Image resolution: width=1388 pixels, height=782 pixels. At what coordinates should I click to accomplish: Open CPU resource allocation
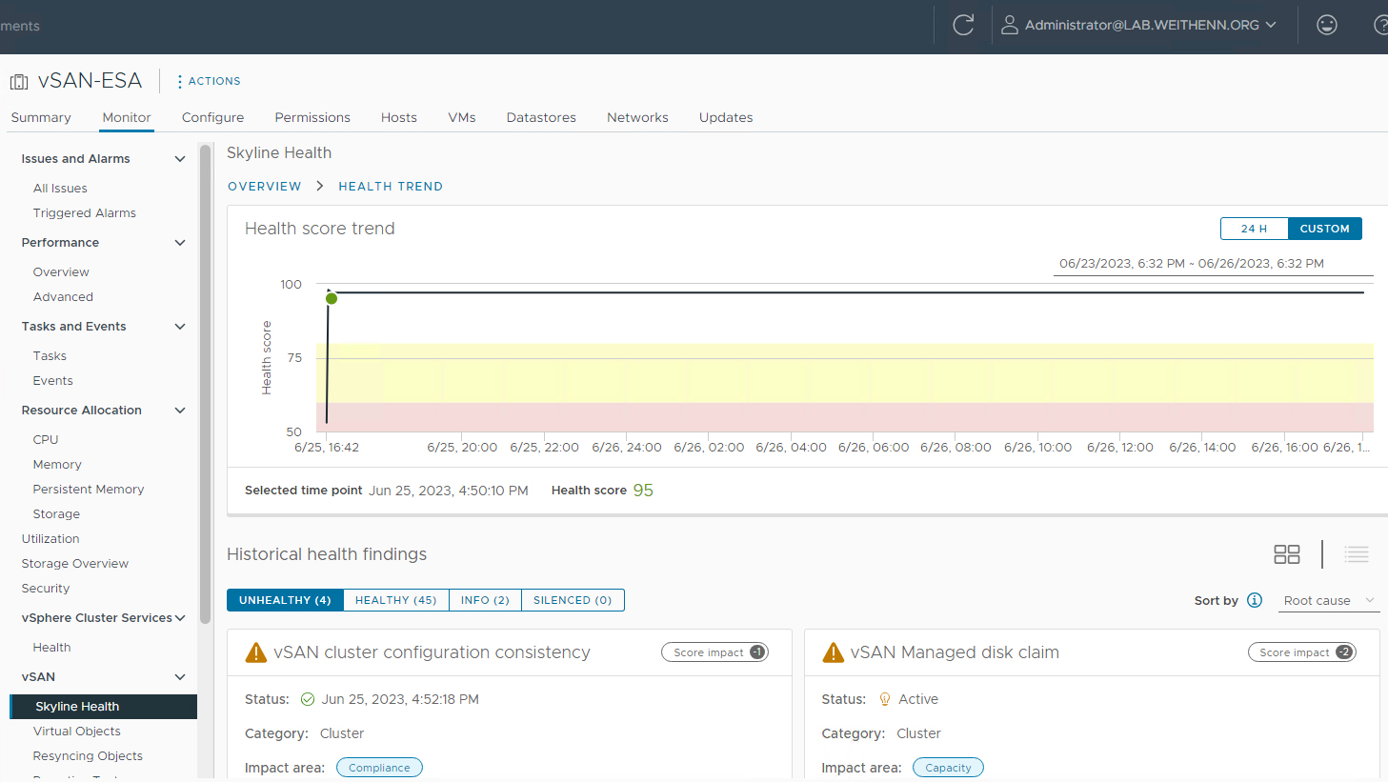(46, 440)
